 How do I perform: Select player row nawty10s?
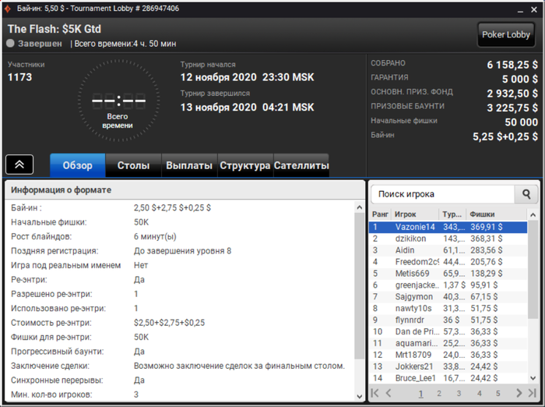pos(448,308)
